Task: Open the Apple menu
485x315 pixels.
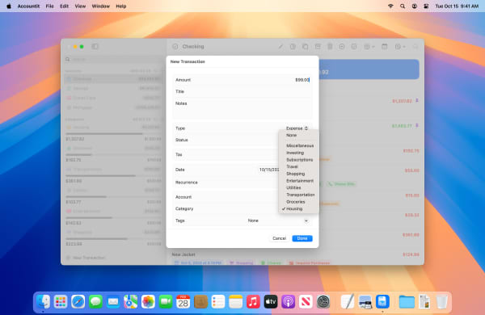Action: 9,6
